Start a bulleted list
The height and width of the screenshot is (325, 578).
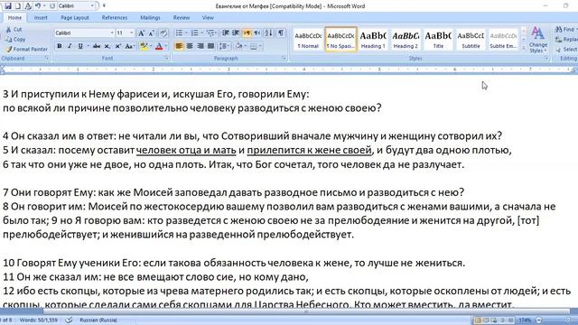pos(179,33)
